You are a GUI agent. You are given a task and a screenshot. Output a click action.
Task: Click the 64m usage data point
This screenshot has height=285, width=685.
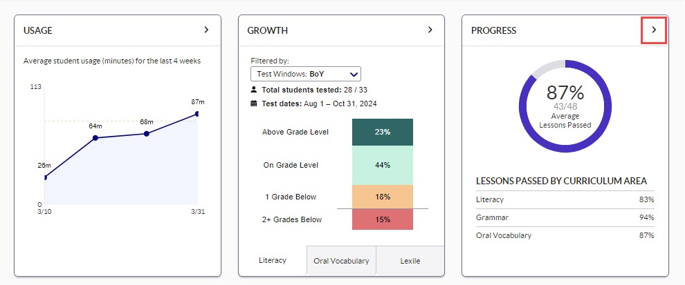(95, 138)
